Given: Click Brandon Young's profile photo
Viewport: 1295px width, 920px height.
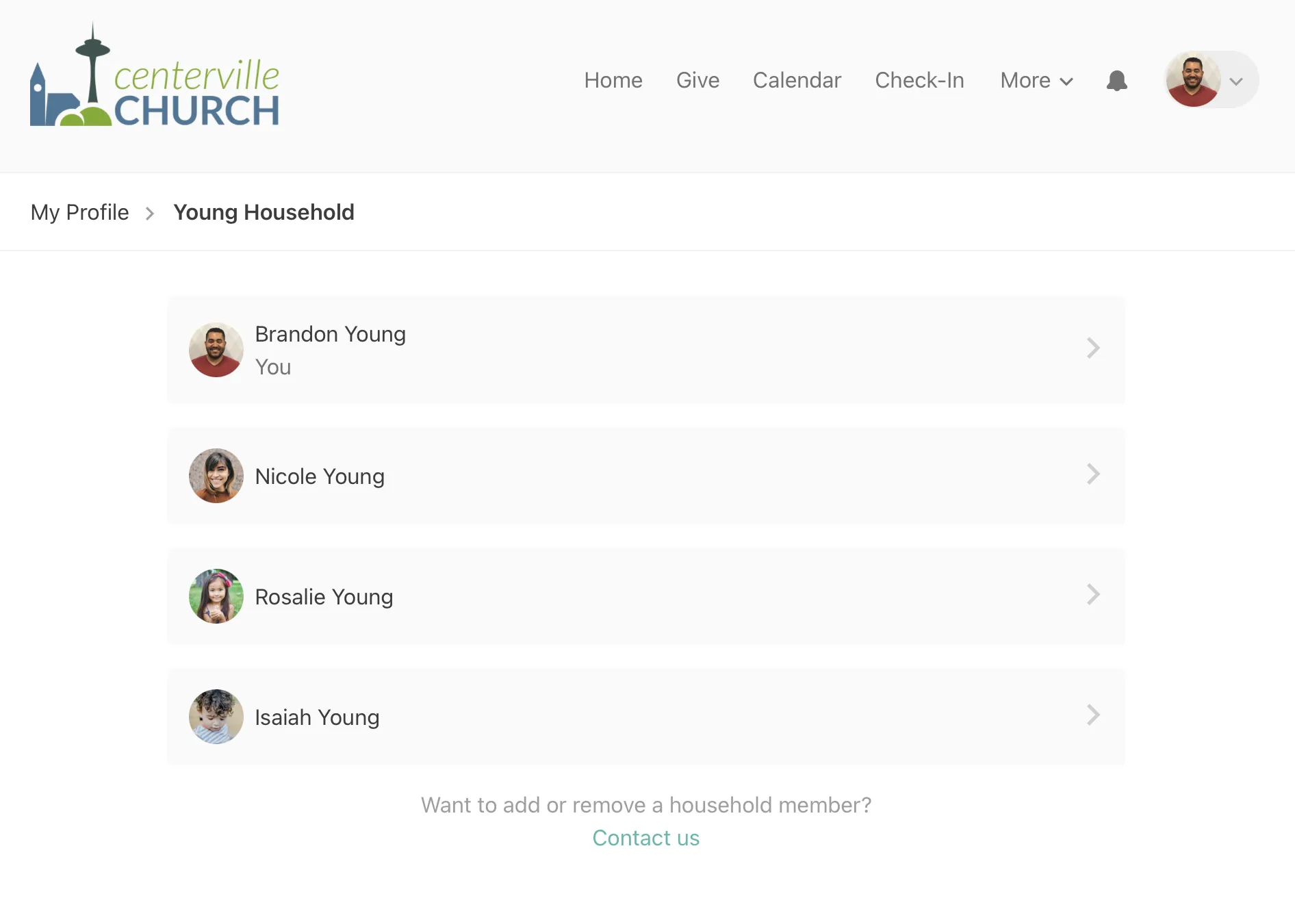Looking at the screenshot, I should click(216, 350).
